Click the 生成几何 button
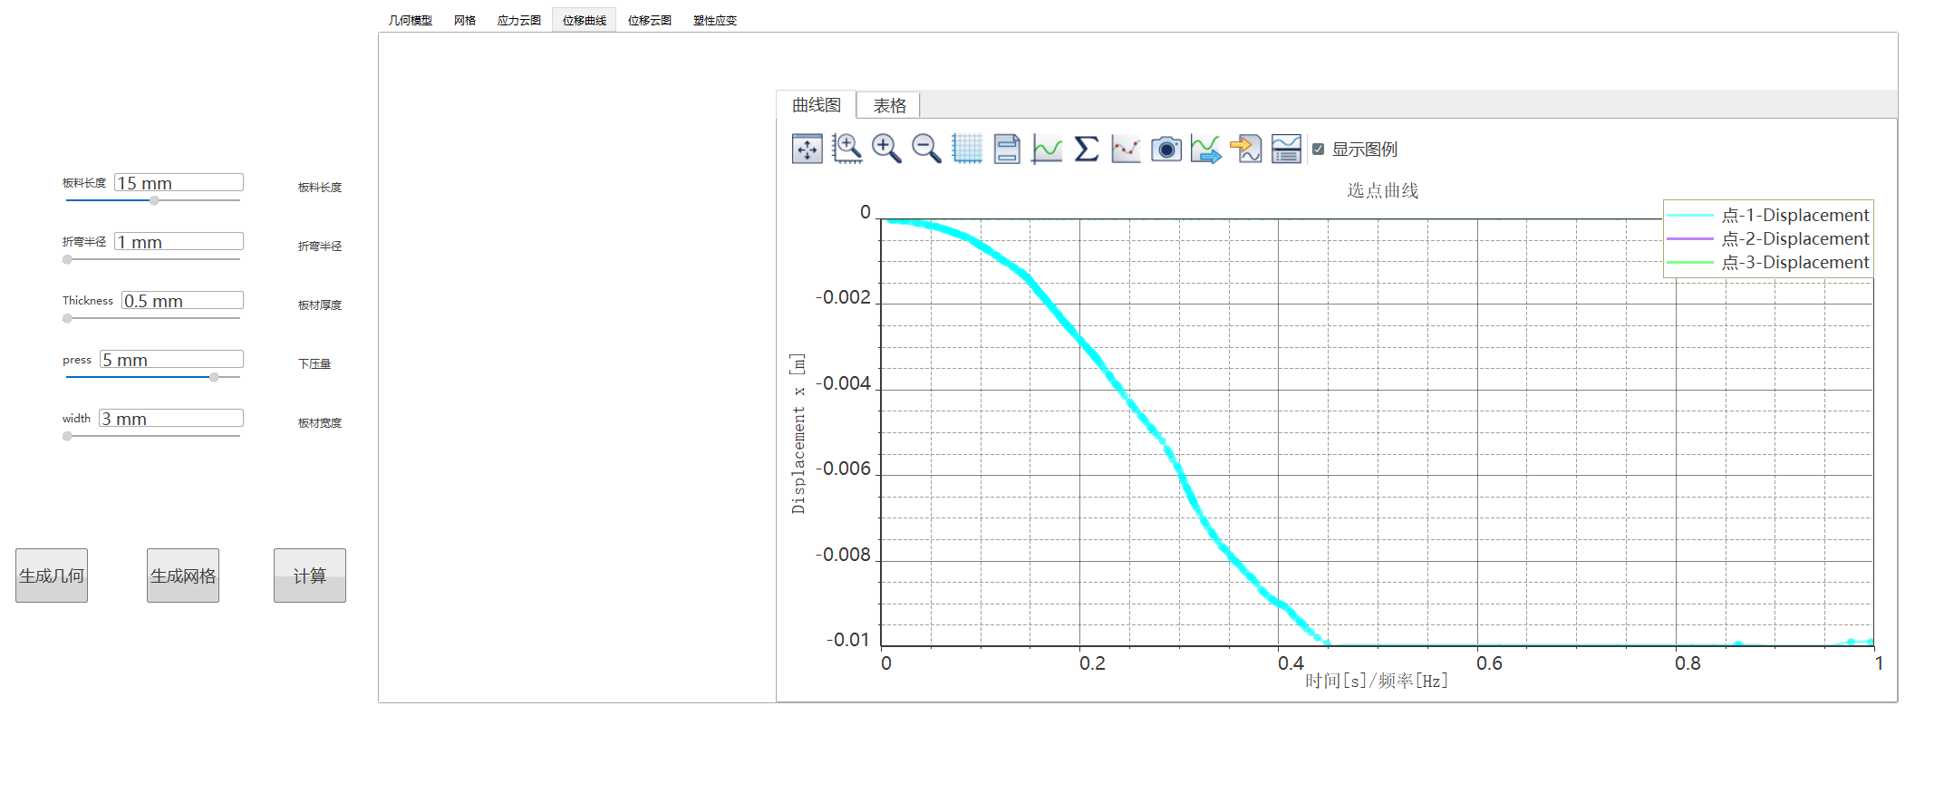 coord(52,575)
